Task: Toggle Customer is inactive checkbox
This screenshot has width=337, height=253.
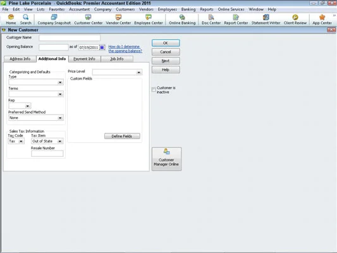Action: (154, 90)
